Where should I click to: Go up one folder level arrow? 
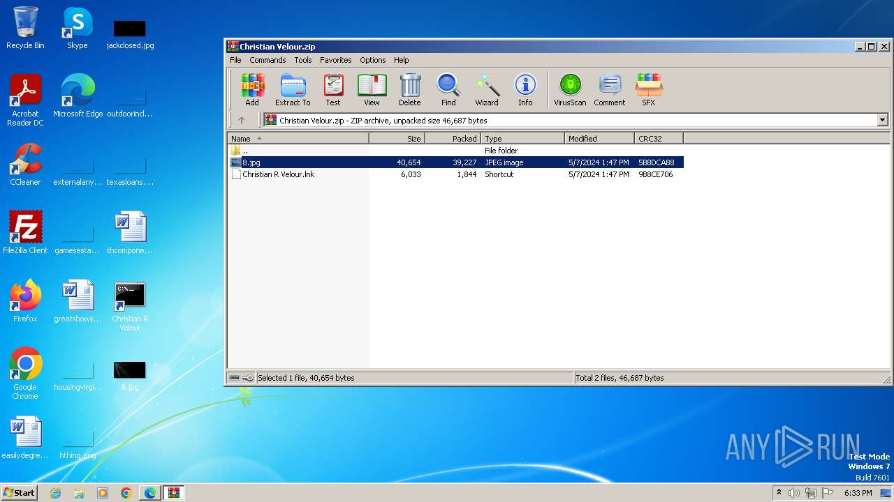242,120
